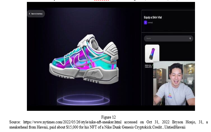Click the back arrow chevron icon
The width and height of the screenshot is (211, 132).
coord(29,13)
